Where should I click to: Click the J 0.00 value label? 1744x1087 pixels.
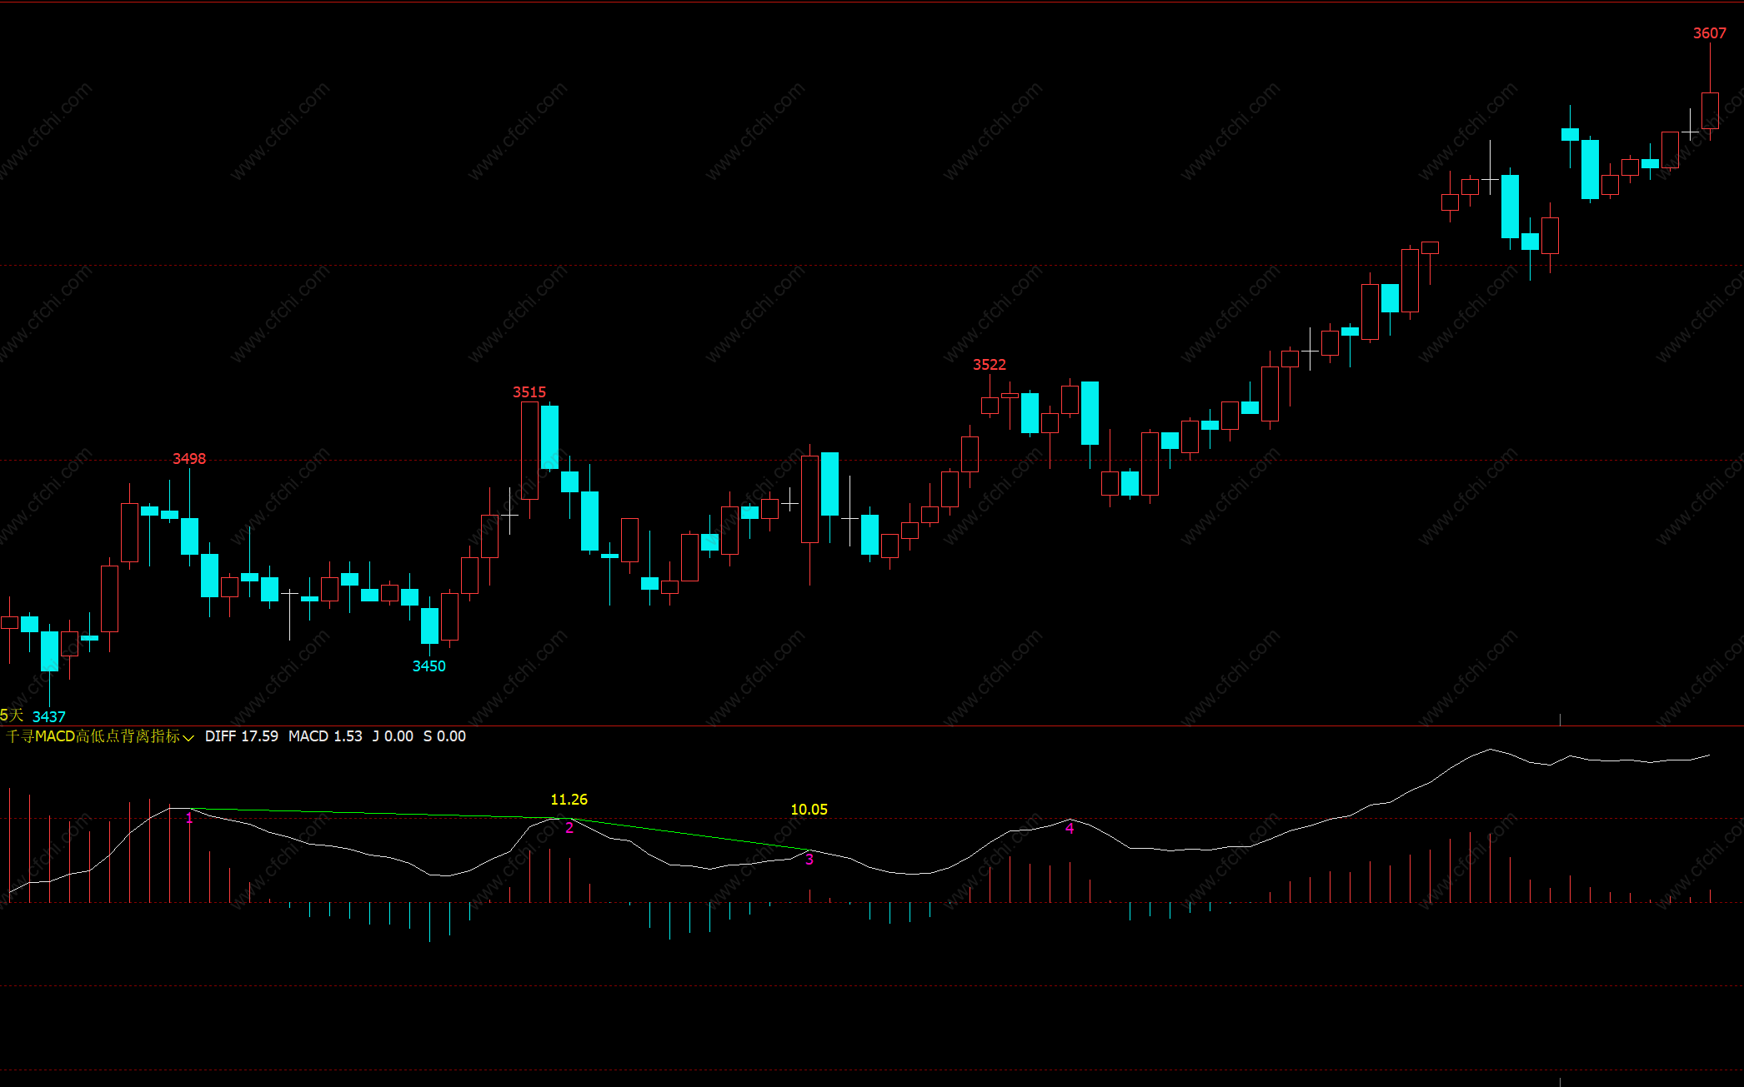pos(393,736)
